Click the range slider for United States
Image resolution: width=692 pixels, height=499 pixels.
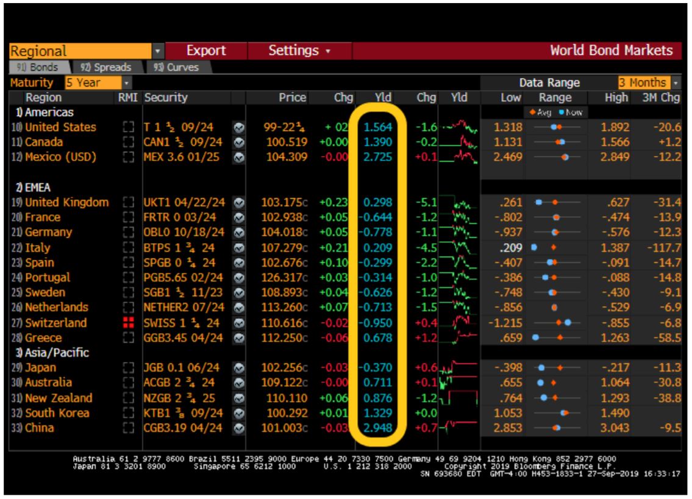[x=556, y=127]
